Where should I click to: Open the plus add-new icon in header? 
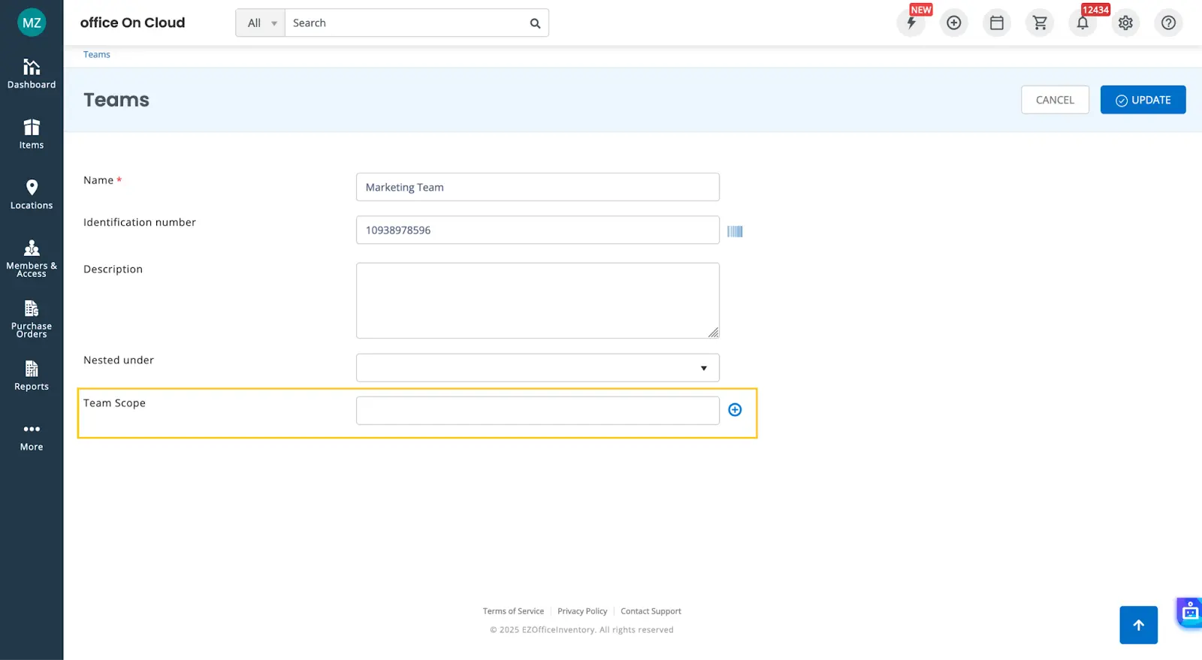pos(953,23)
